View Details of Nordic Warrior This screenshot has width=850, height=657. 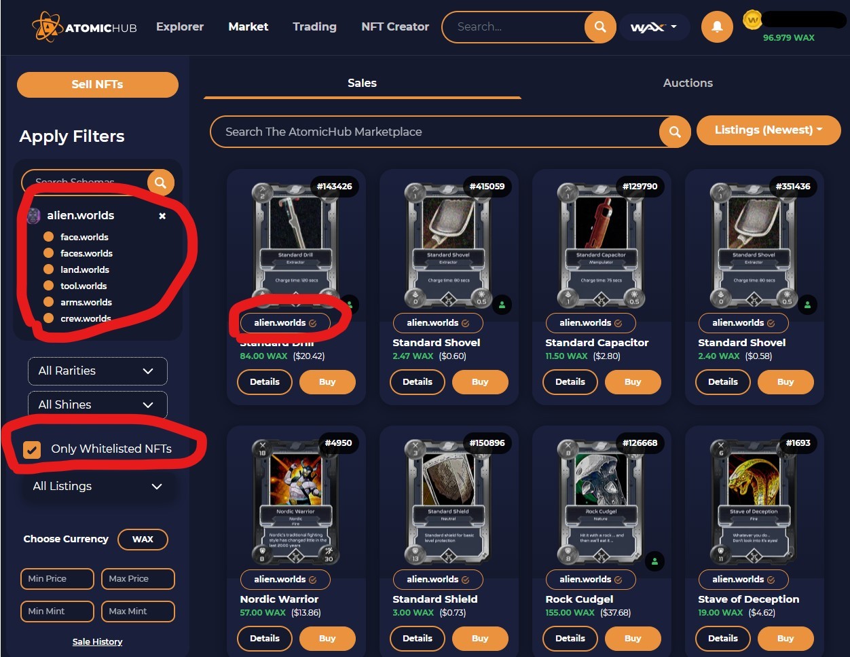265,638
